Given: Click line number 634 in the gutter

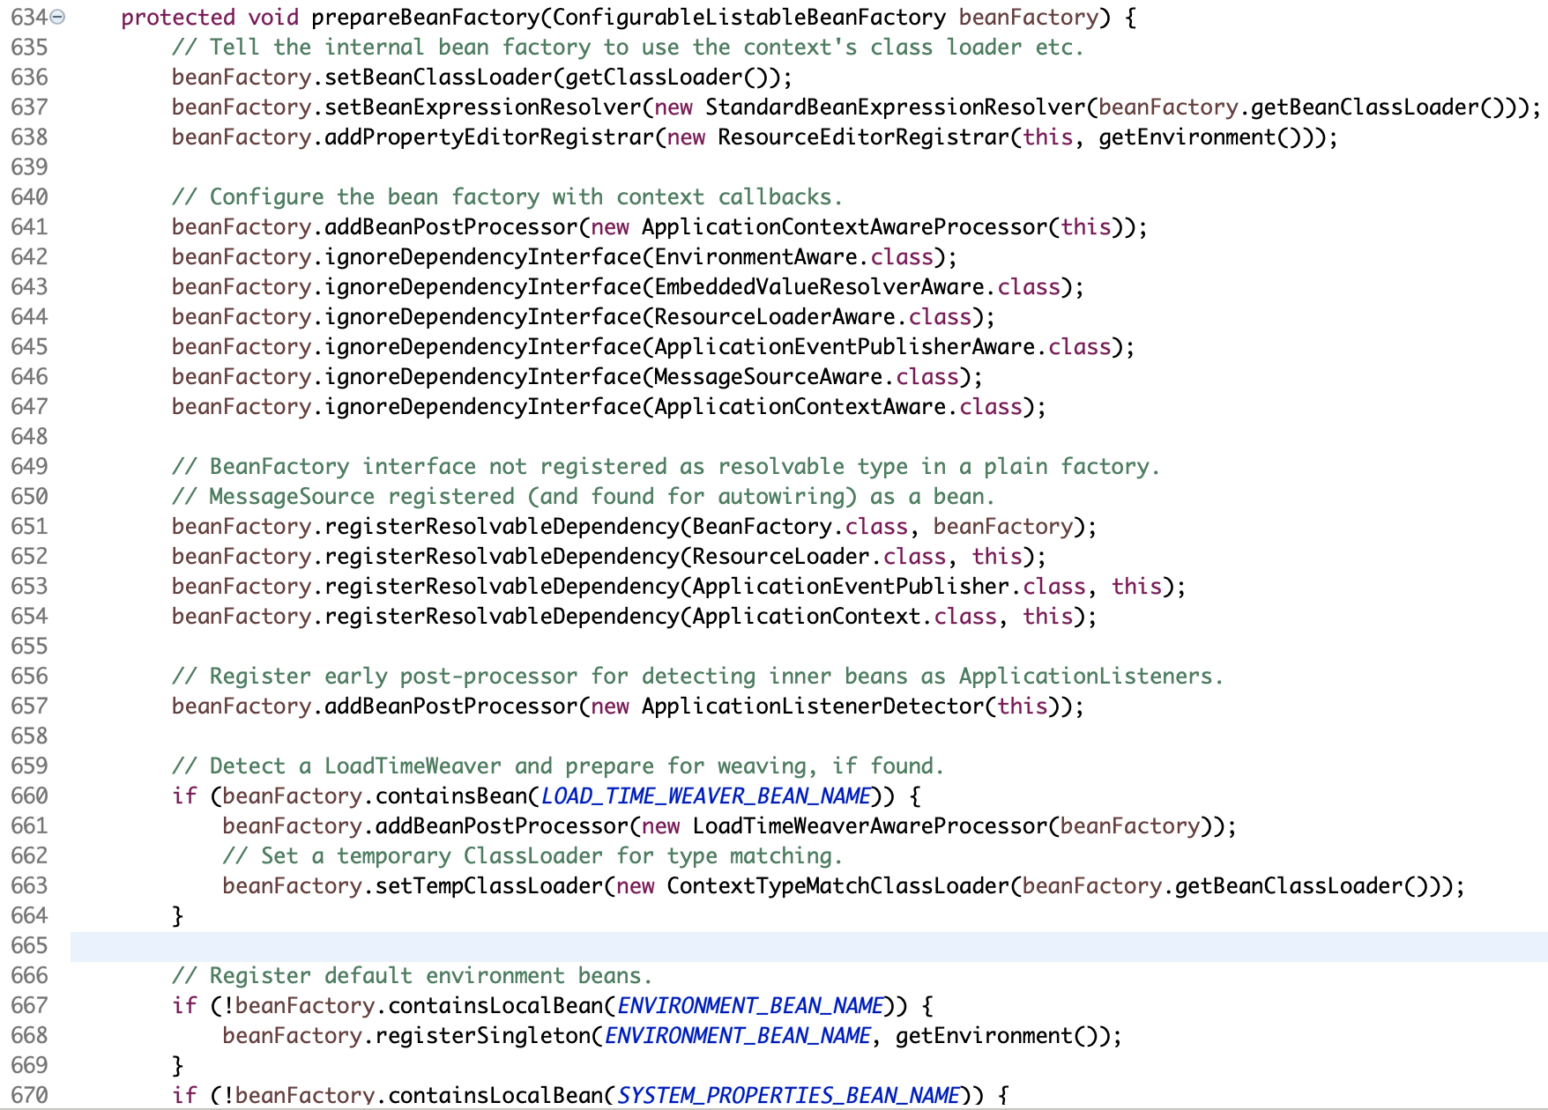Looking at the screenshot, I should coord(29,17).
